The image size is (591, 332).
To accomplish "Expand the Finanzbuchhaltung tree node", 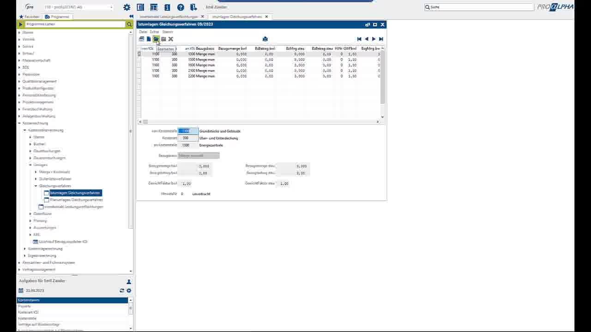I will [x=19, y=109].
